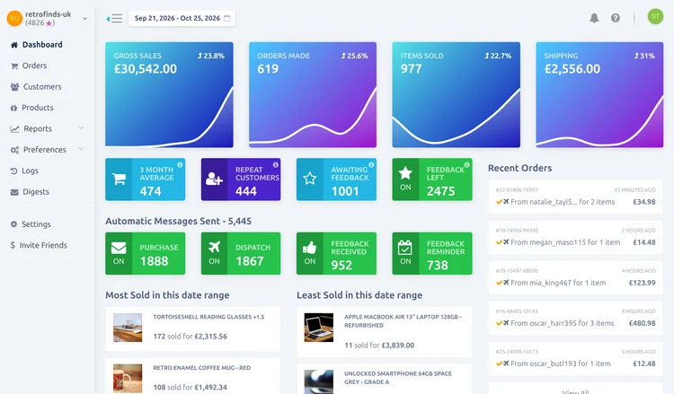Image resolution: width=674 pixels, height=394 pixels.
Task: Click the dispatched plane icon on natalie_tayl5 order
Action: (506, 202)
